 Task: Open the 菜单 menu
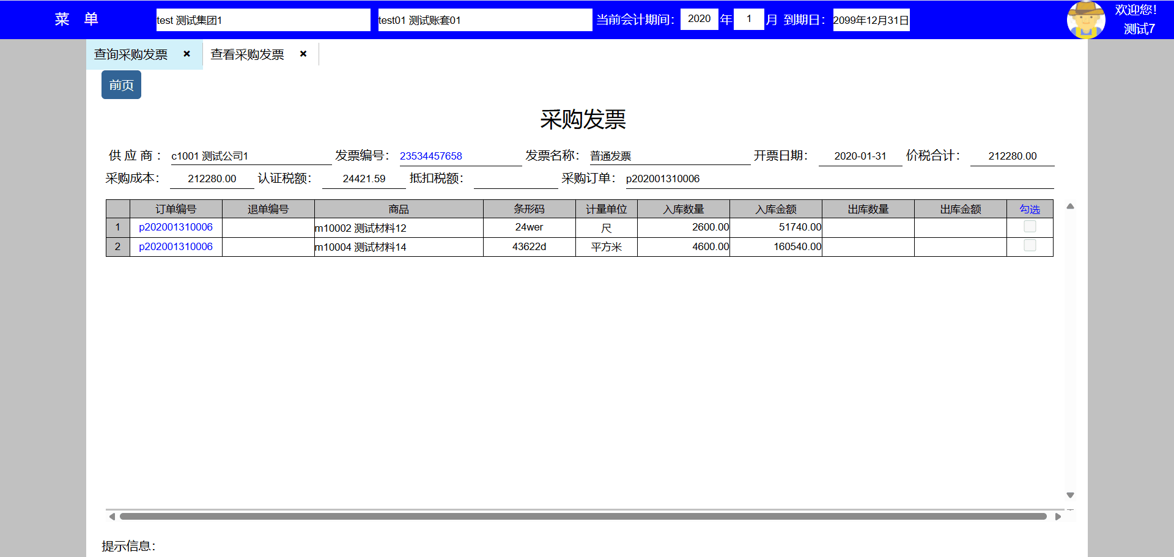click(76, 20)
